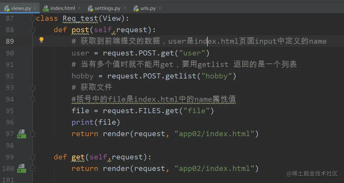Click the underlined comment on line 94
344x183 pixels.
153,99
